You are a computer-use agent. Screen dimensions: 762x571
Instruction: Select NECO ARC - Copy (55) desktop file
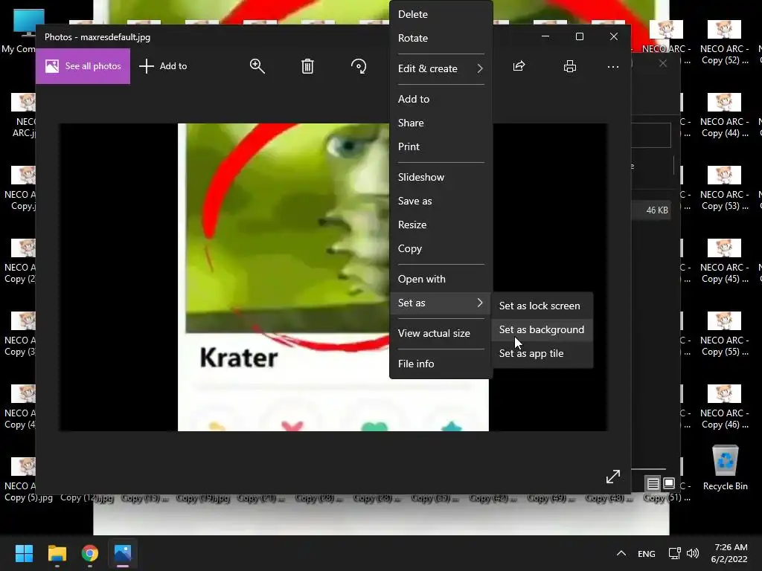click(x=725, y=334)
